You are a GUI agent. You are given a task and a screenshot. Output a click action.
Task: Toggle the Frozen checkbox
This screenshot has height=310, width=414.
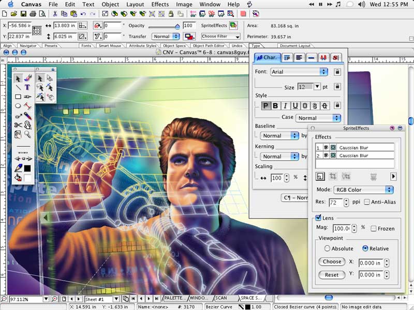tap(373, 228)
